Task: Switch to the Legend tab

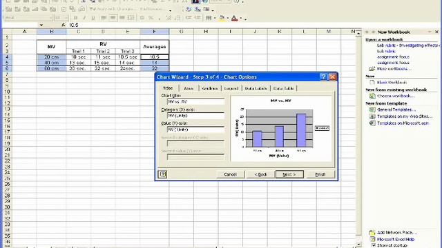Action: click(x=231, y=88)
